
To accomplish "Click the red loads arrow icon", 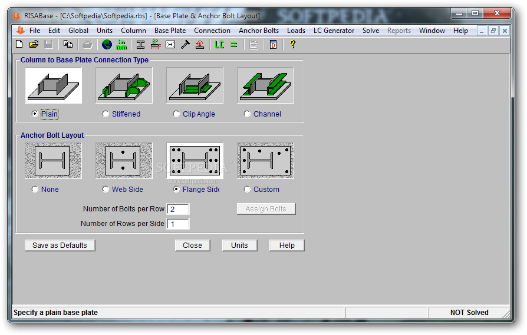I will [x=200, y=44].
